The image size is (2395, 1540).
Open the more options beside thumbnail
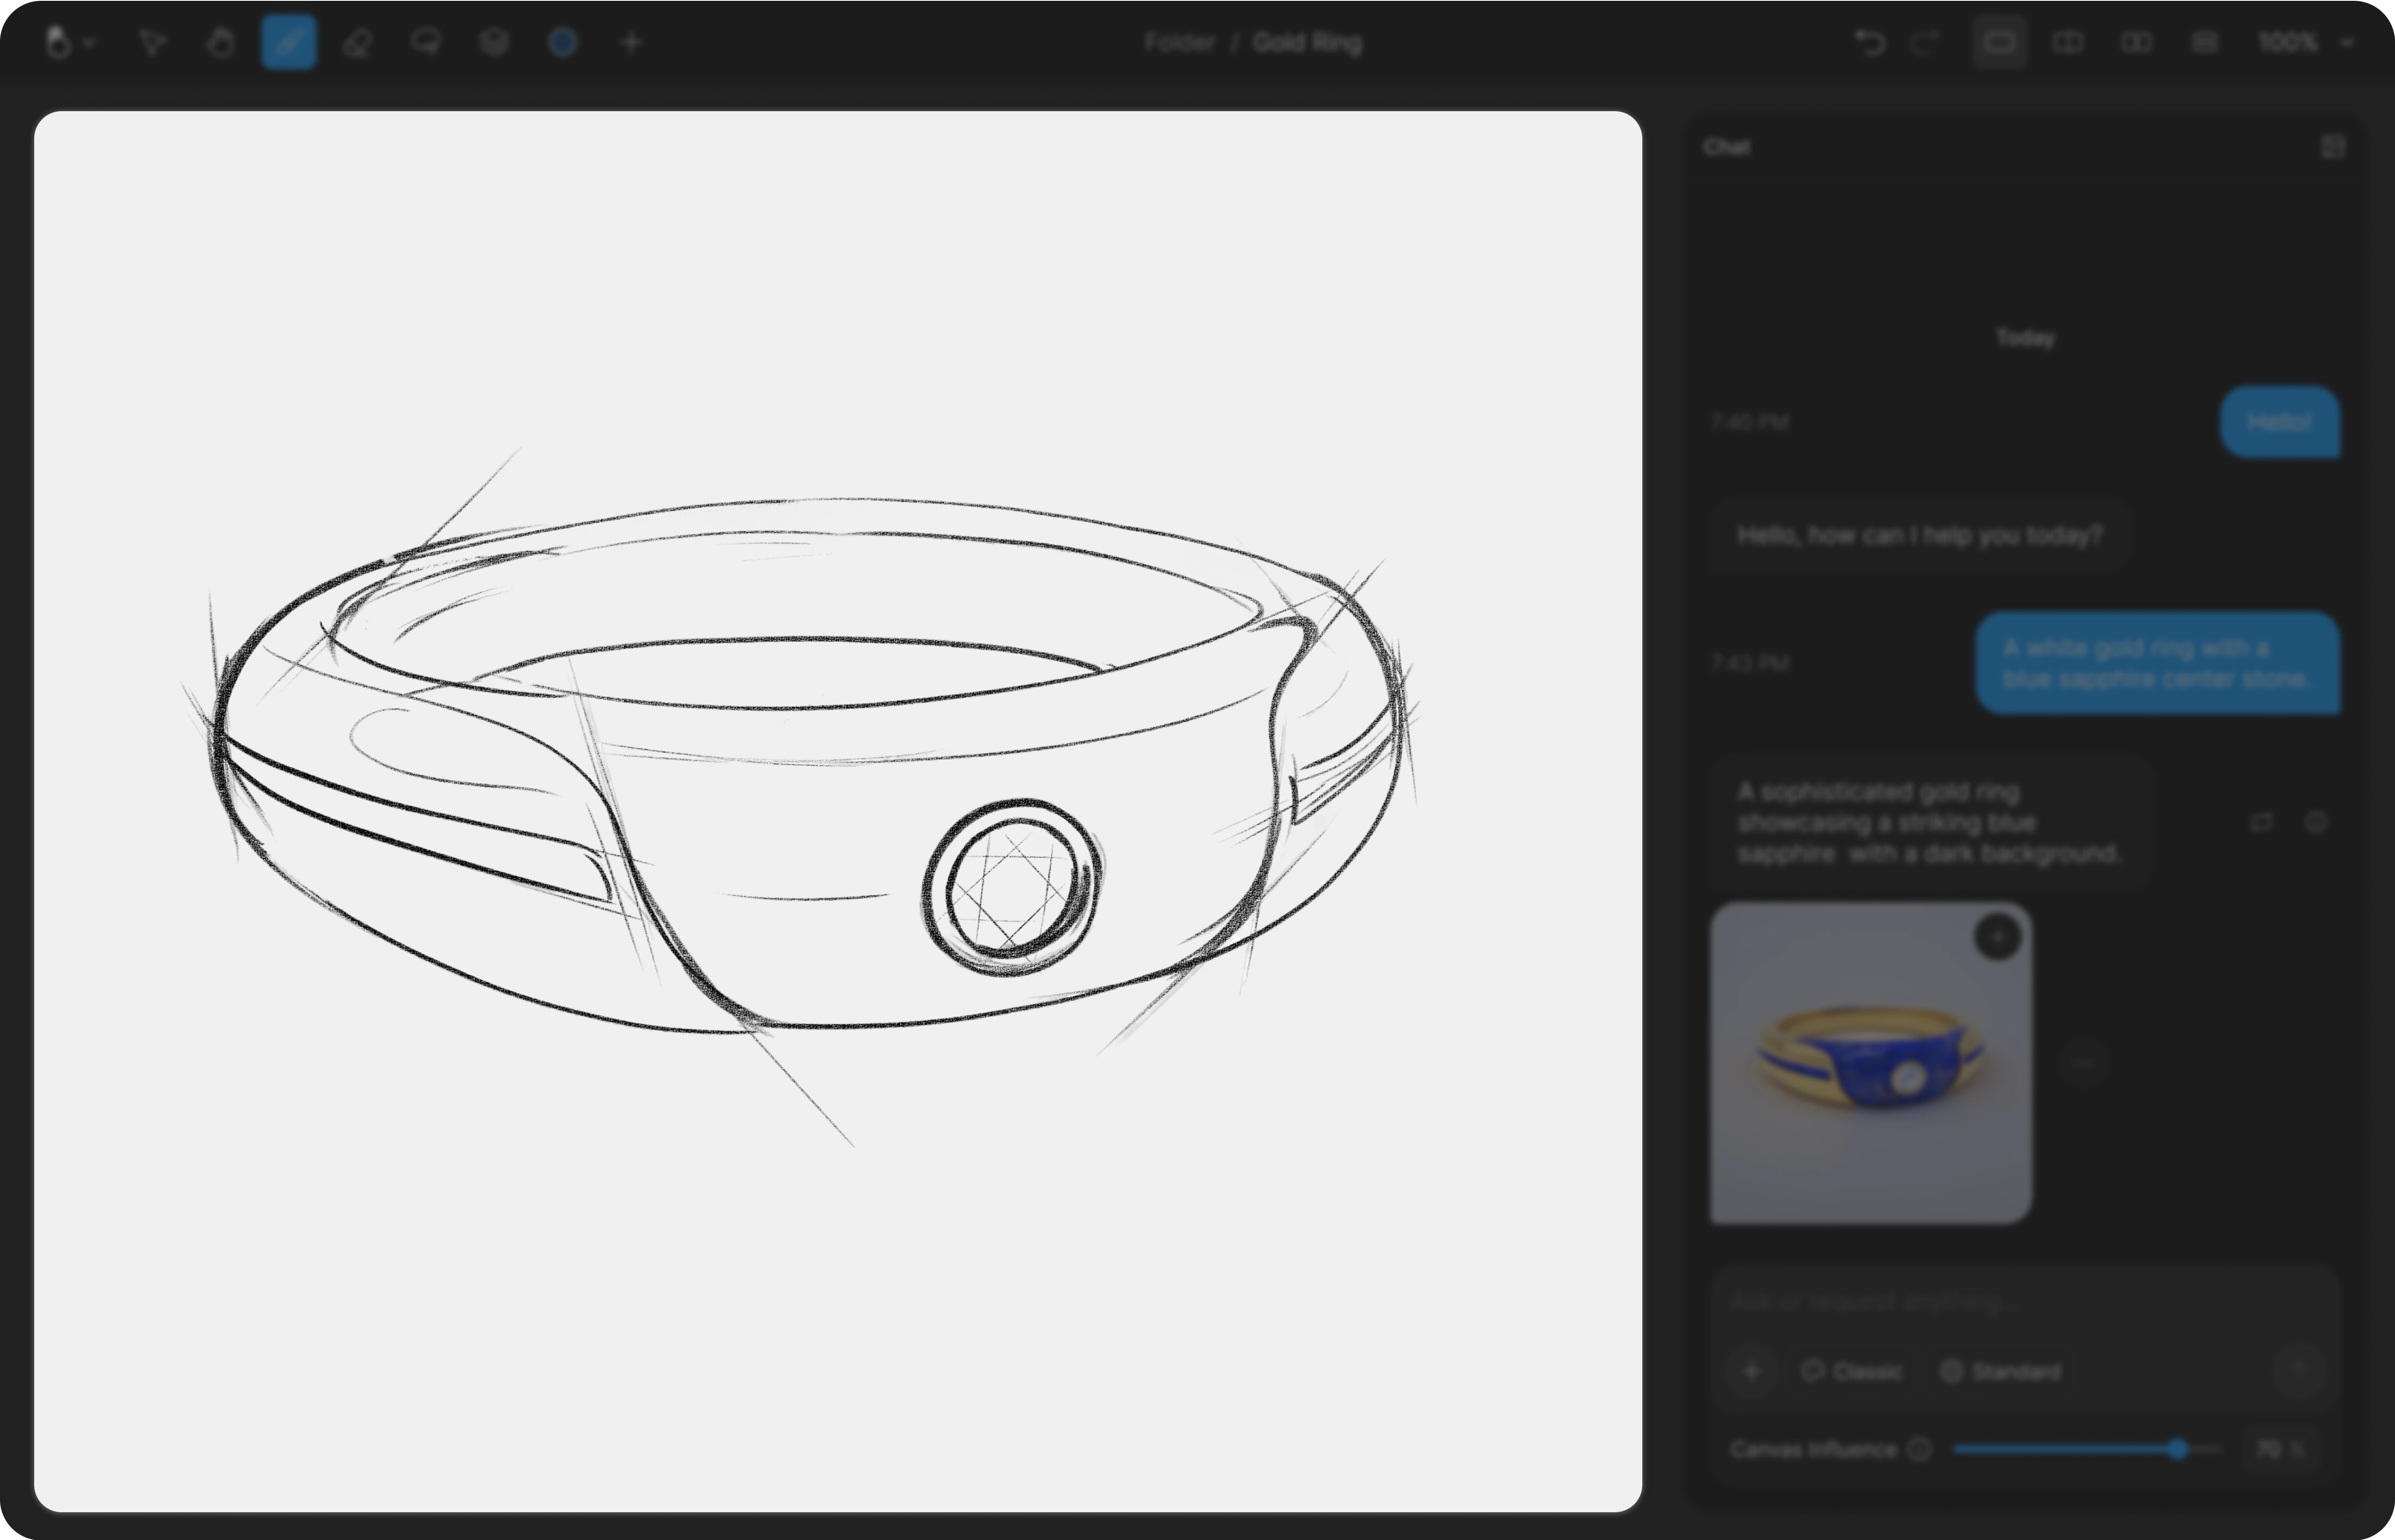point(2083,1064)
